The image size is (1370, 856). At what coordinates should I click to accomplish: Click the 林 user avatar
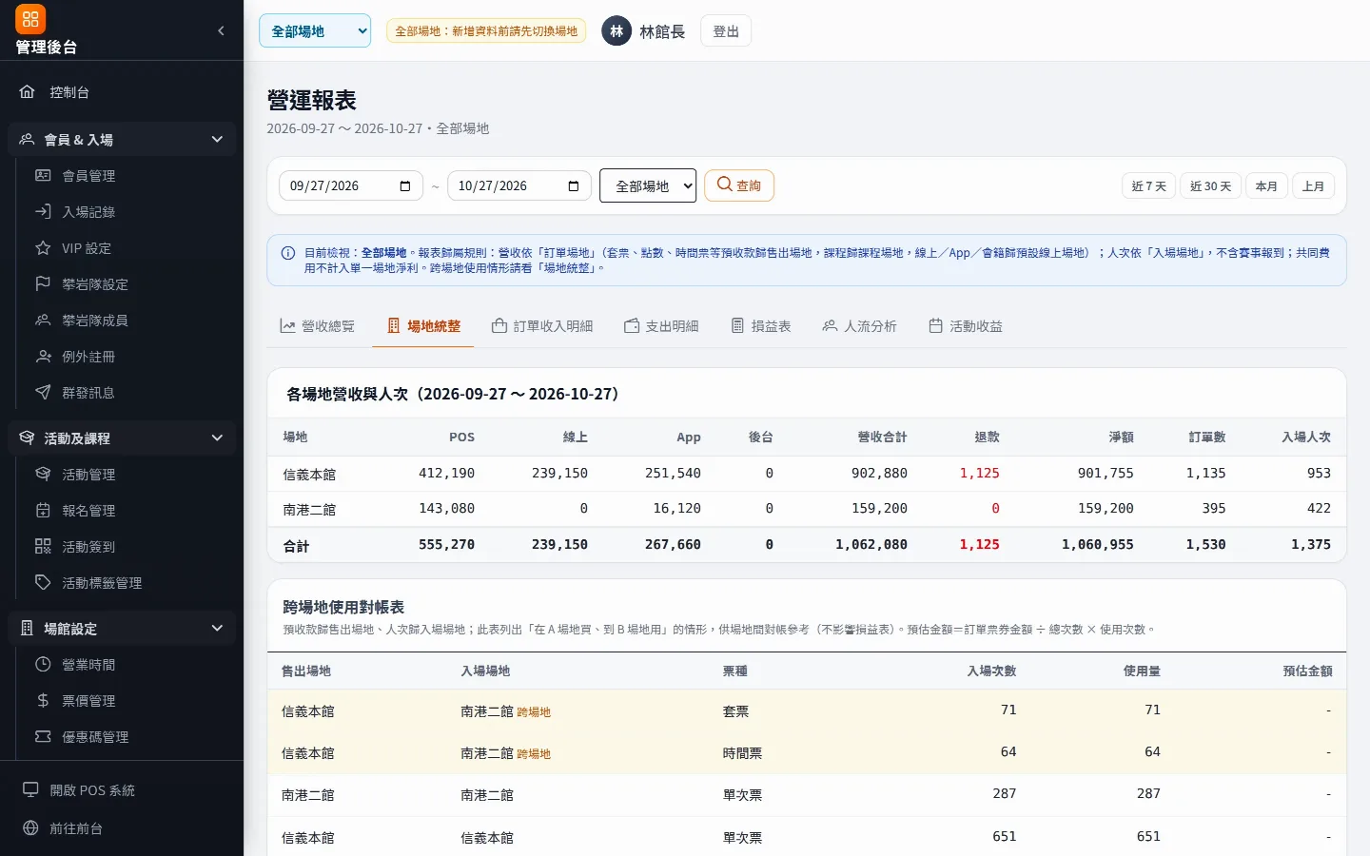(616, 31)
